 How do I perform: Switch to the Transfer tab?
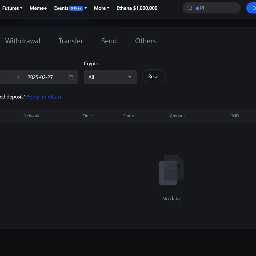pos(71,41)
